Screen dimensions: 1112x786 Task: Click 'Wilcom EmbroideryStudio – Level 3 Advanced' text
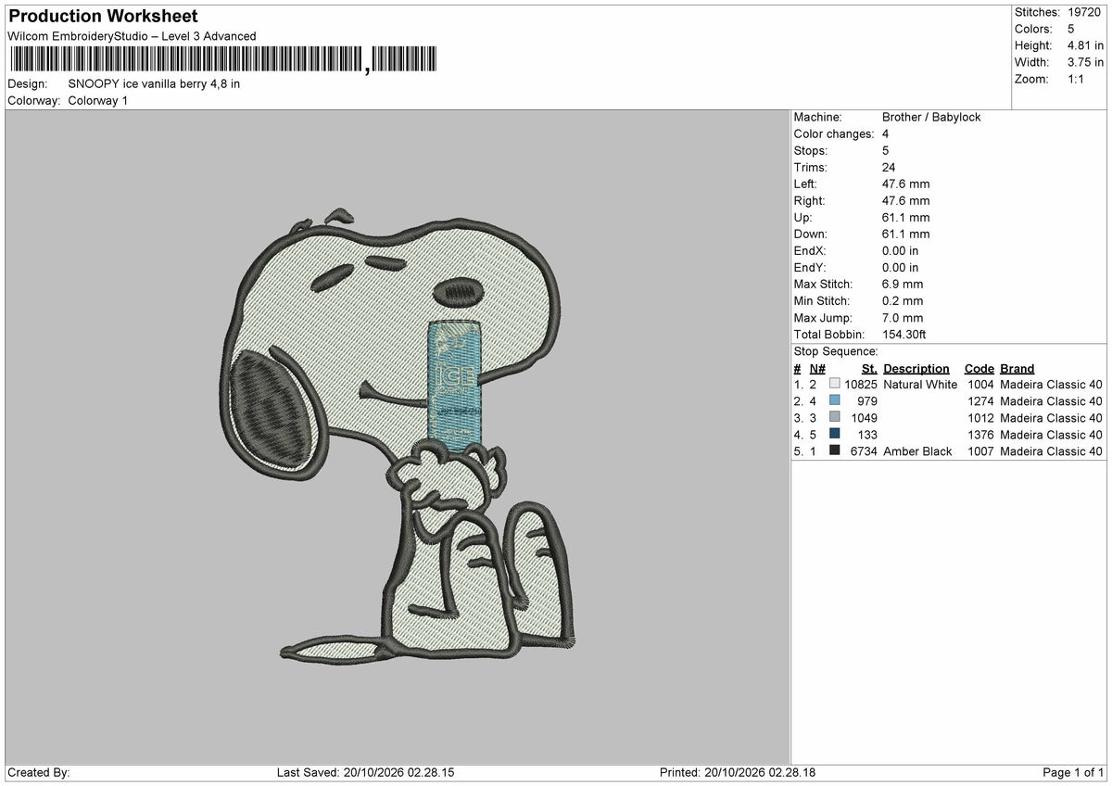[x=132, y=36]
